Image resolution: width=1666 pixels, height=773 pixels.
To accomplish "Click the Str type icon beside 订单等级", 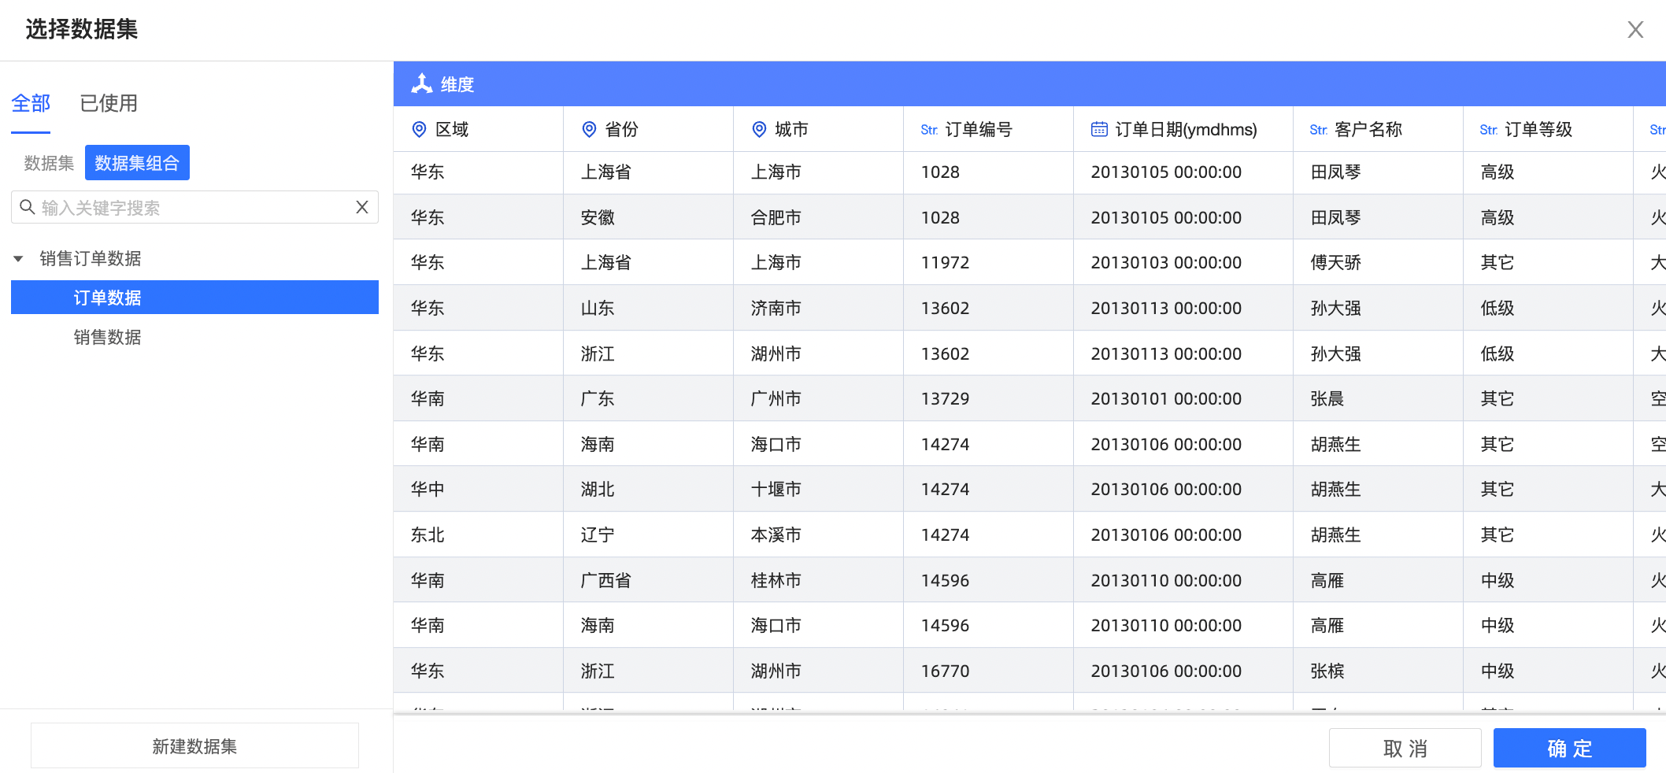I will 1489,130.
